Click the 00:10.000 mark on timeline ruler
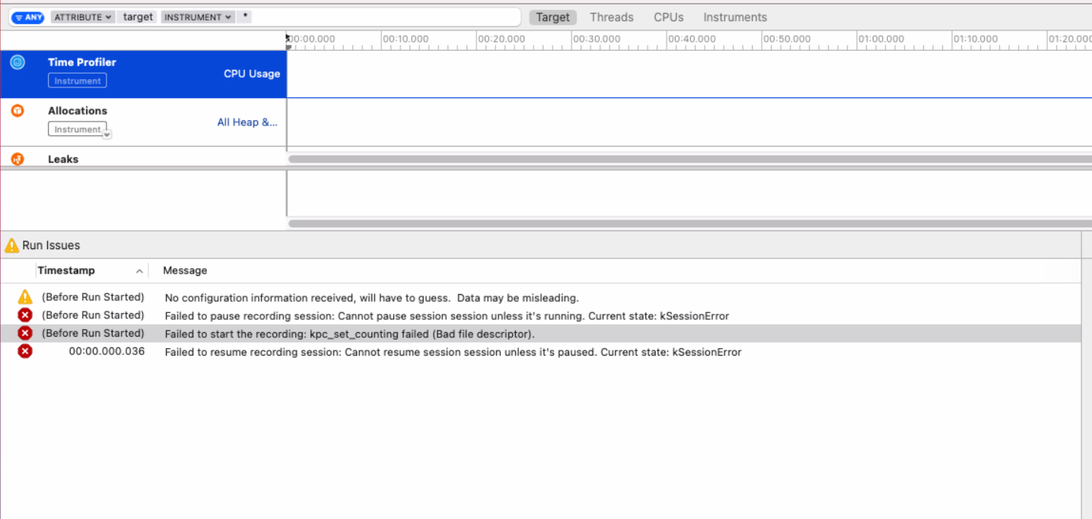Viewport: 1092px width, 519px height. pos(406,39)
